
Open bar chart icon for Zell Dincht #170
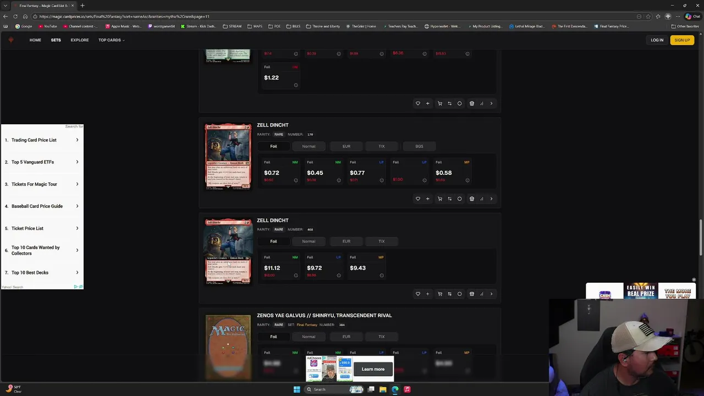[x=481, y=199]
